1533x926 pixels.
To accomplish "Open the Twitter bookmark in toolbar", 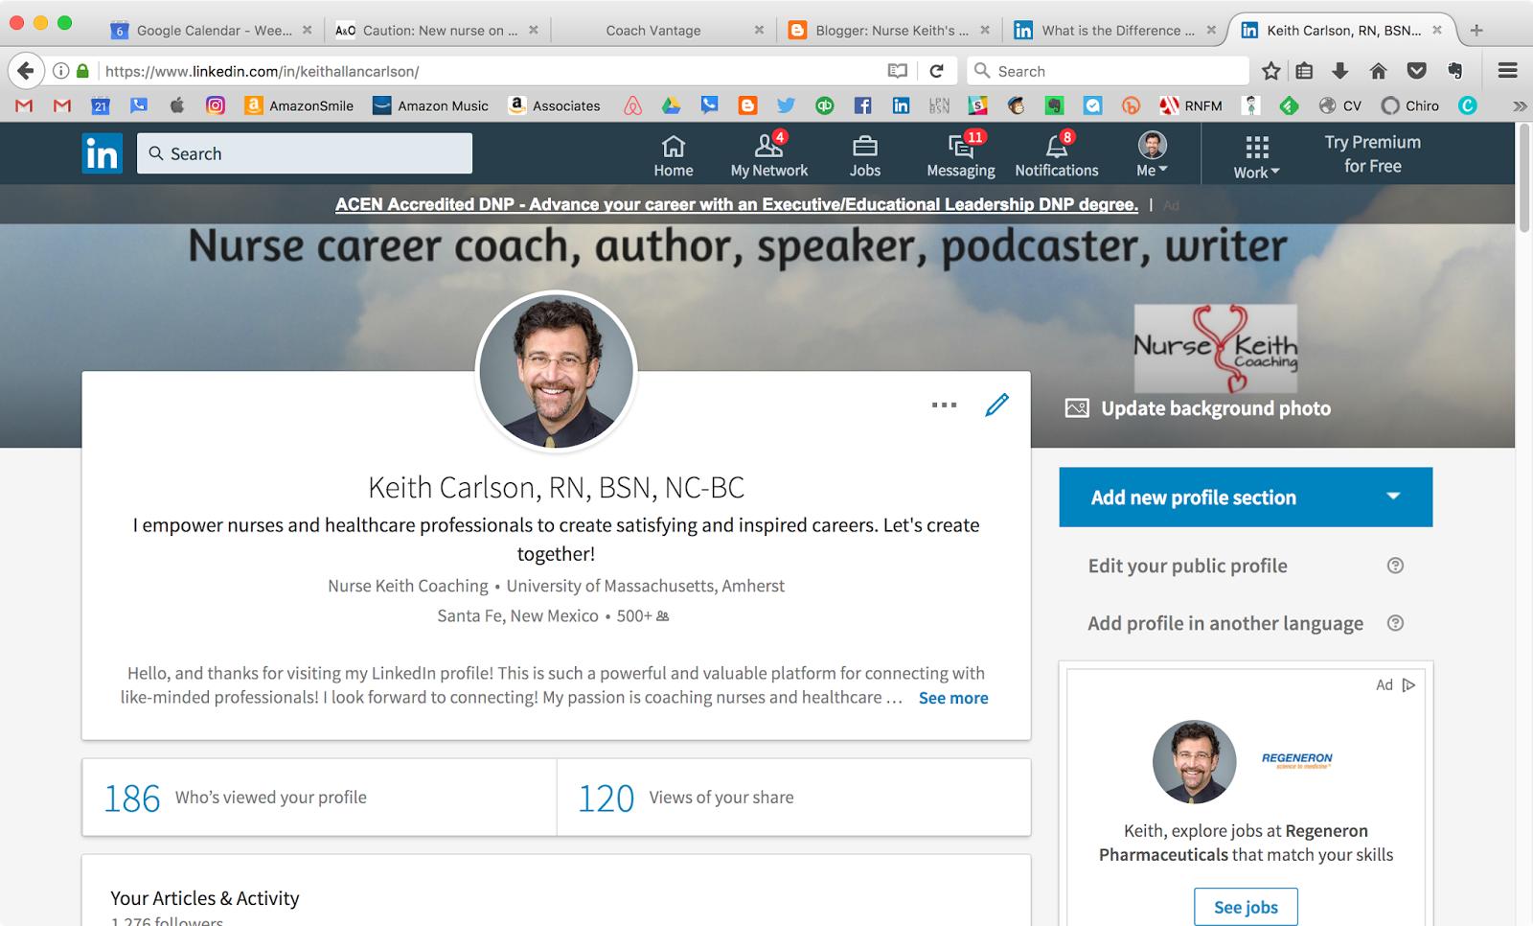I will [x=786, y=105].
